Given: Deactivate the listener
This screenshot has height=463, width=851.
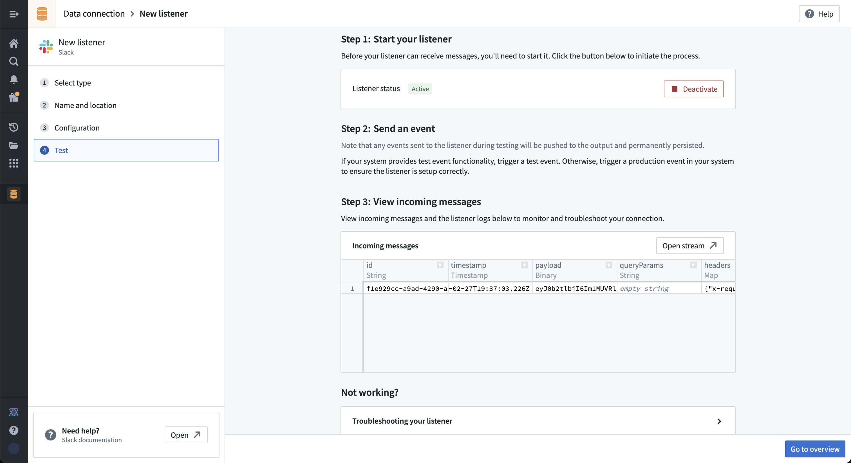Looking at the screenshot, I should coord(693,89).
